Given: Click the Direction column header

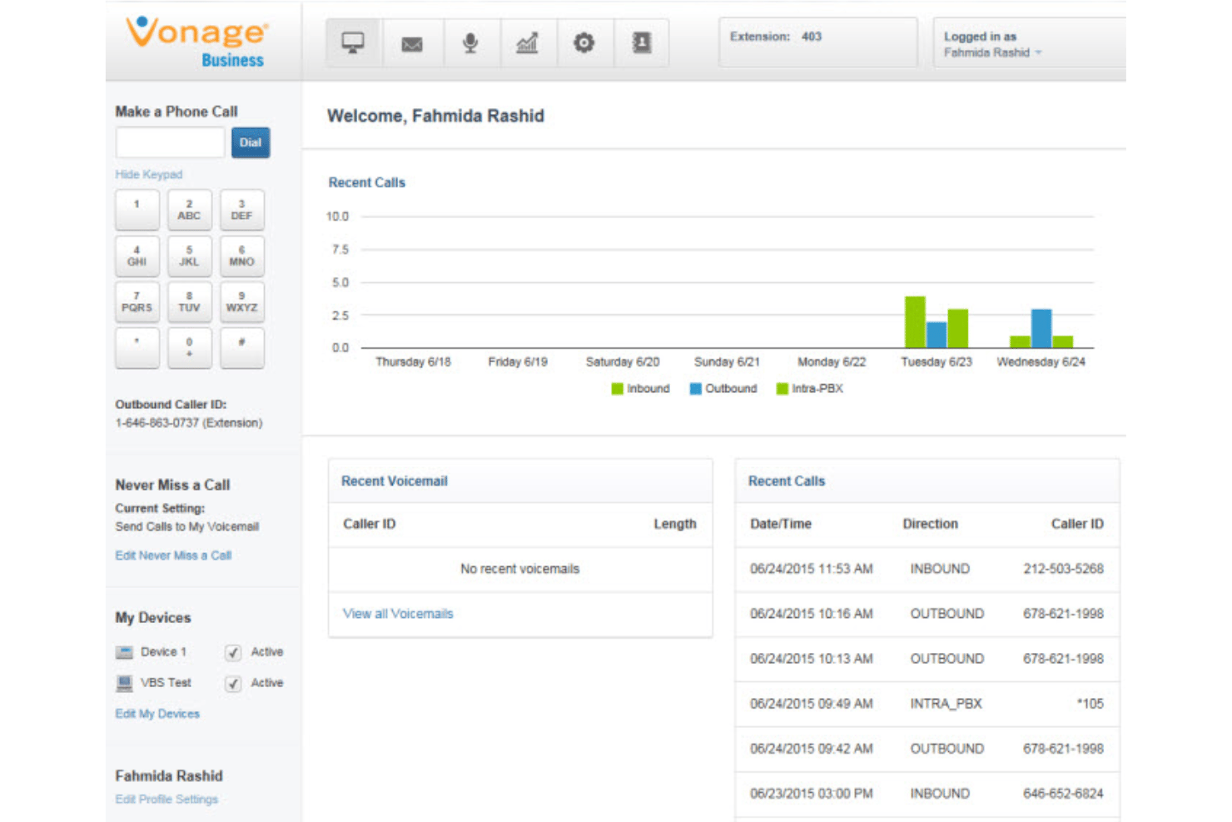Looking at the screenshot, I should point(931,524).
